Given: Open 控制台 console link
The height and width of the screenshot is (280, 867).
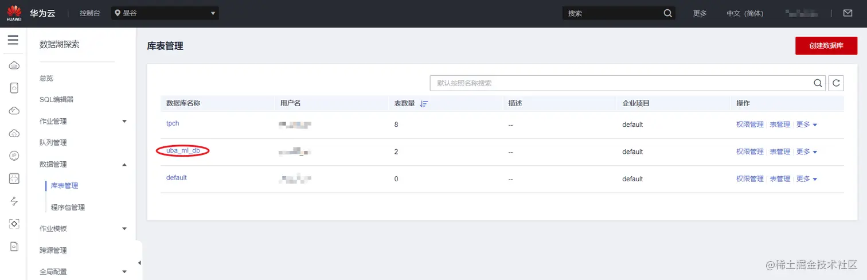Looking at the screenshot, I should click(89, 13).
